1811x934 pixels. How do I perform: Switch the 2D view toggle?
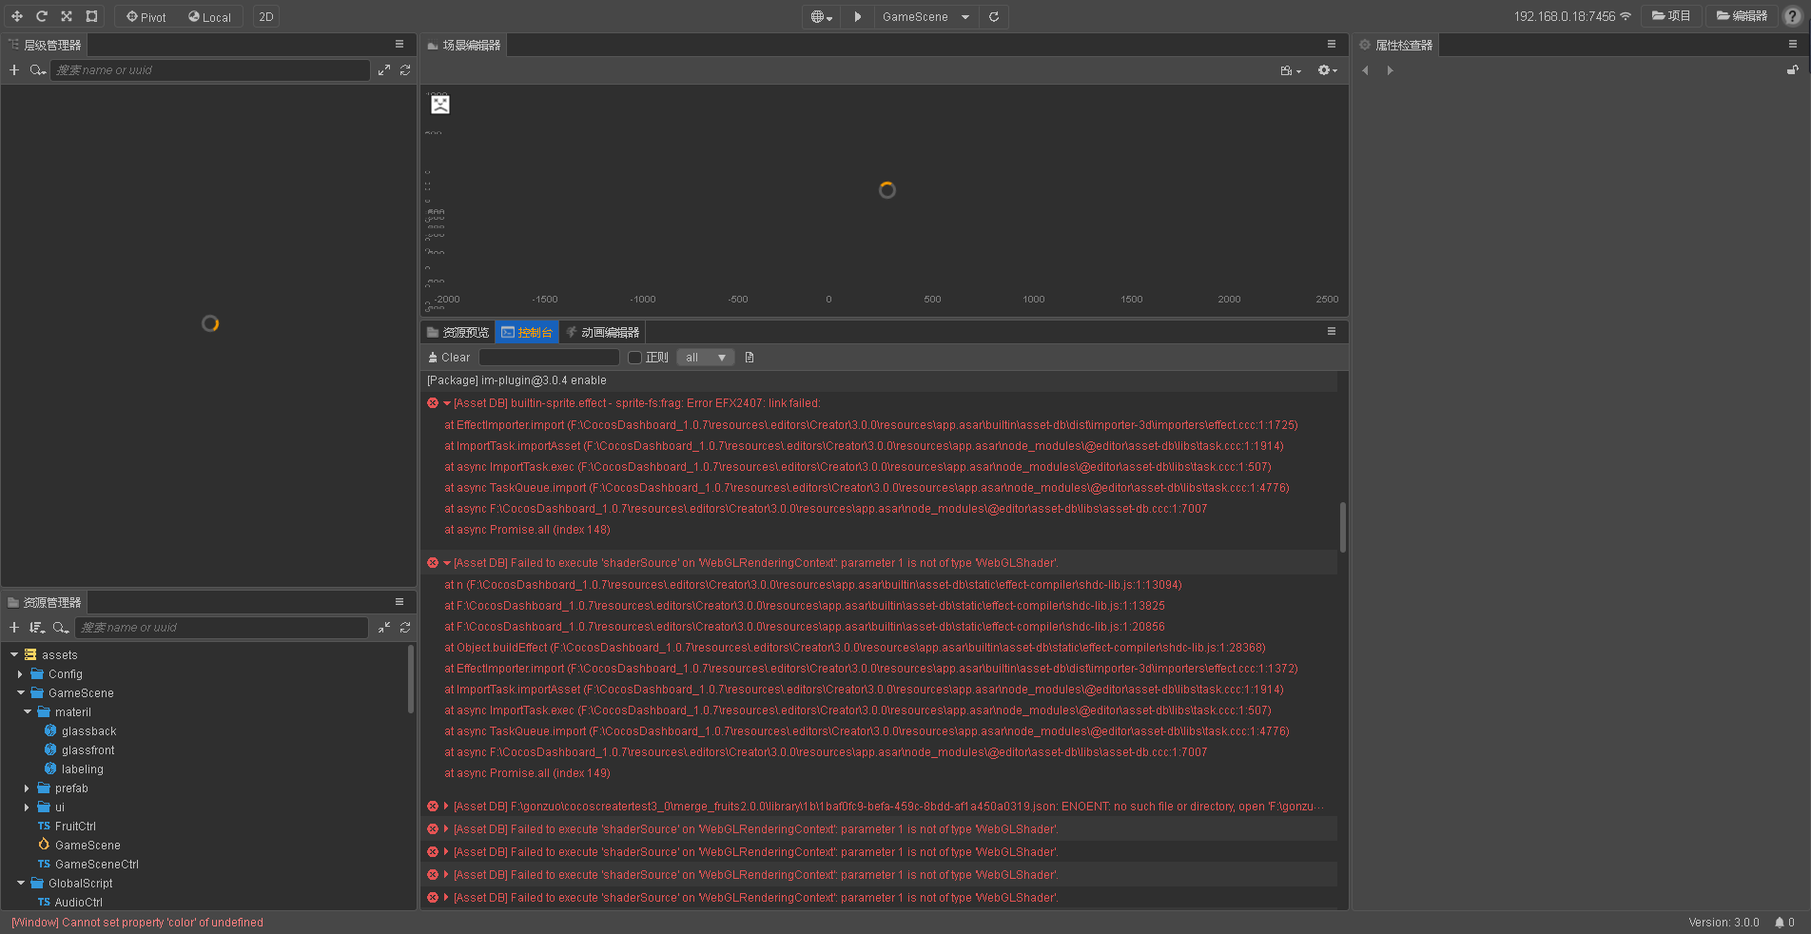pos(266,17)
